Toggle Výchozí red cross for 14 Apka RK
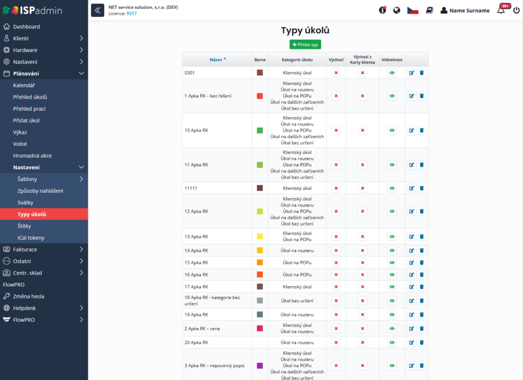This screenshot has height=380, width=523. point(336,250)
